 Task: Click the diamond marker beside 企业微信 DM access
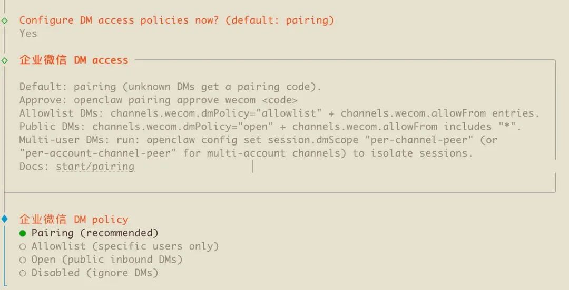(x=5, y=60)
